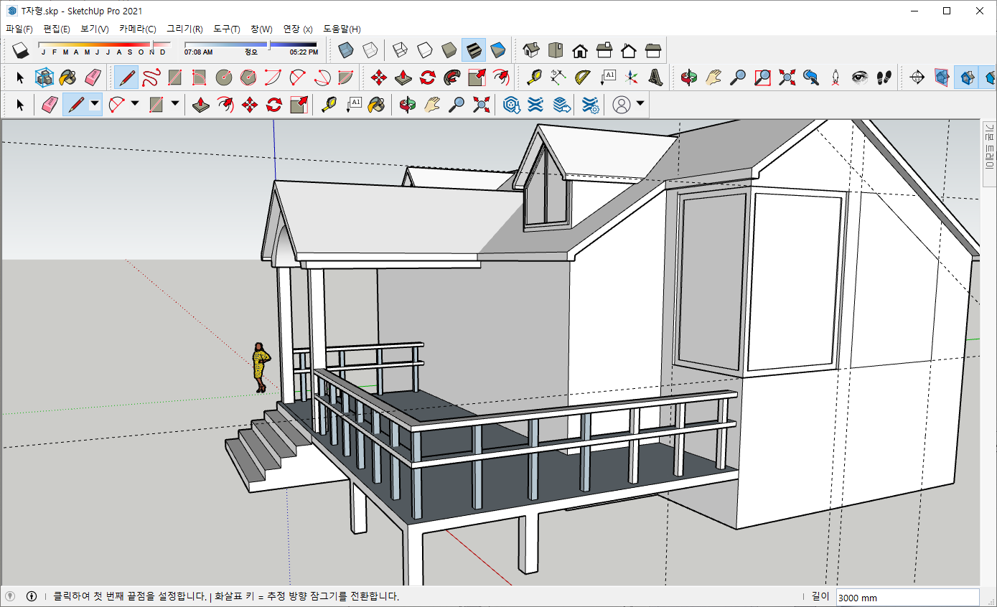Image resolution: width=997 pixels, height=607 pixels.
Task: Select the Position Camera tool
Action: [x=835, y=77]
